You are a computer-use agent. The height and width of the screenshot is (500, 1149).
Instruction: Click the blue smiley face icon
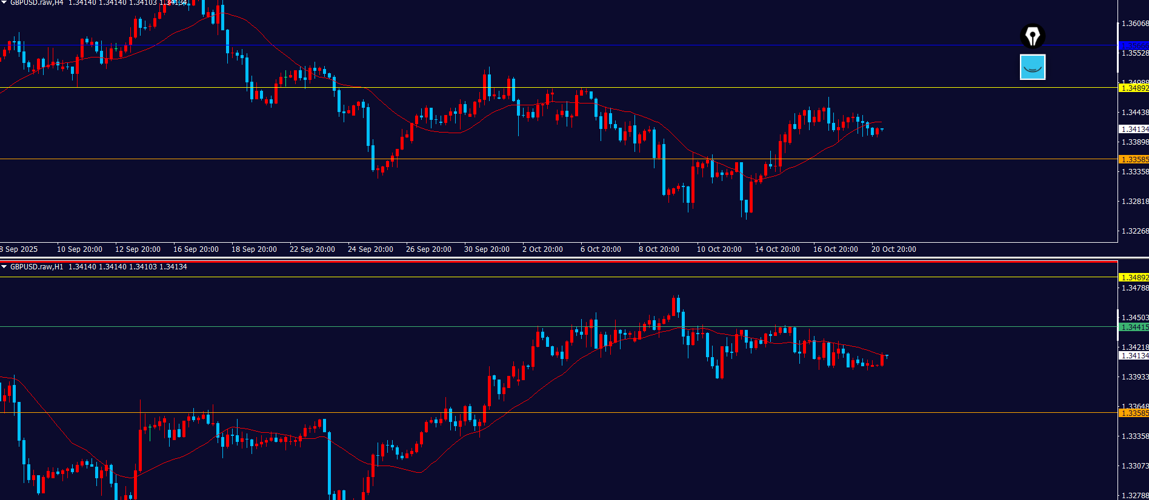pyautogui.click(x=1032, y=67)
